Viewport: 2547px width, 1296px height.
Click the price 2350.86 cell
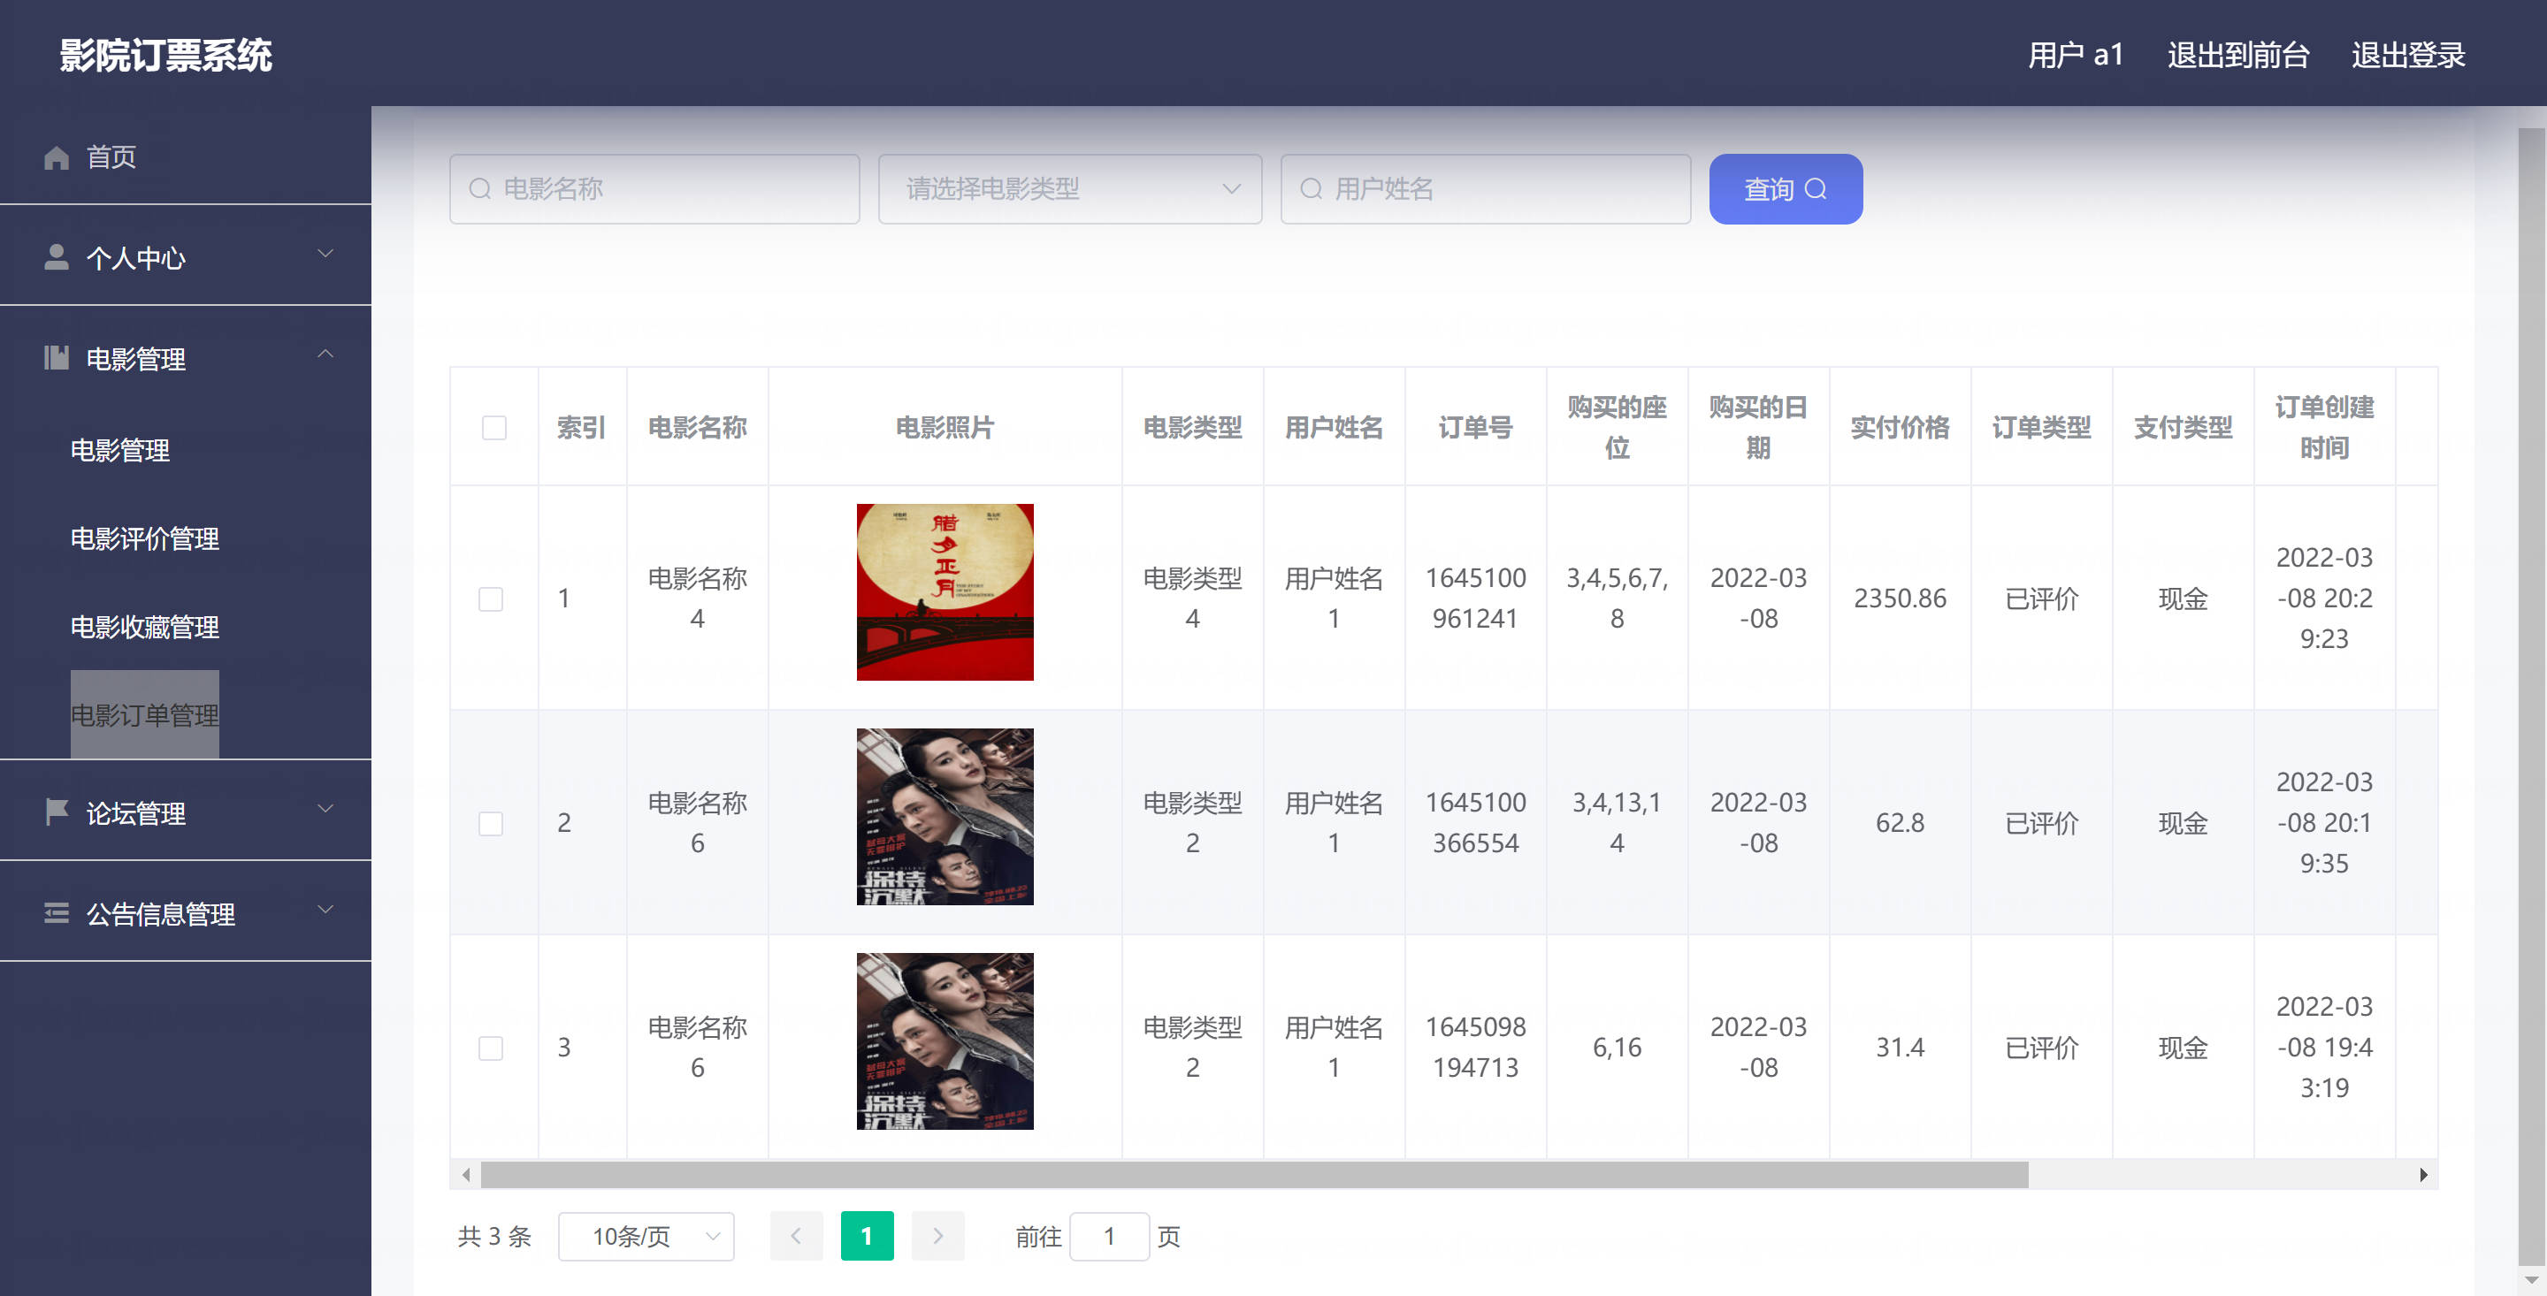click(x=1900, y=598)
